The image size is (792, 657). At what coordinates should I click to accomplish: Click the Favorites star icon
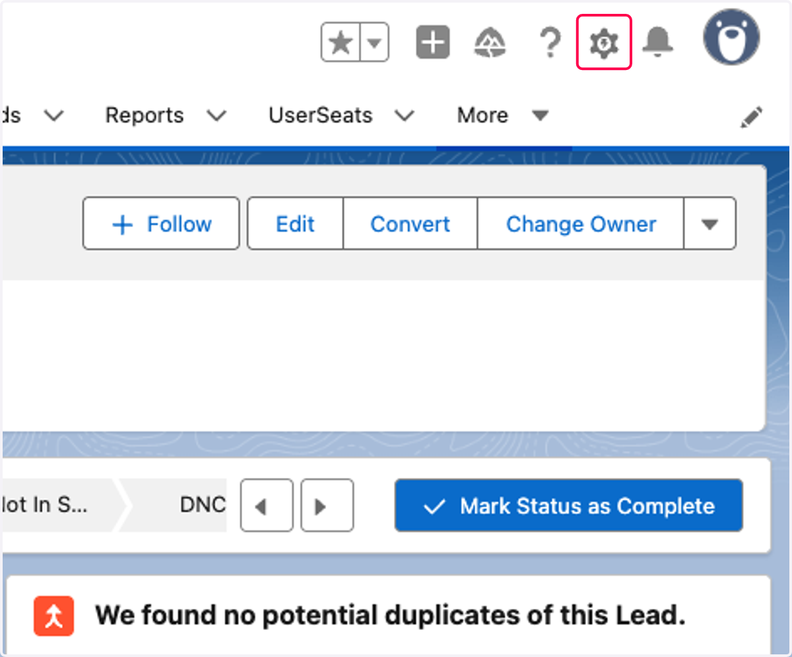pyautogui.click(x=341, y=44)
